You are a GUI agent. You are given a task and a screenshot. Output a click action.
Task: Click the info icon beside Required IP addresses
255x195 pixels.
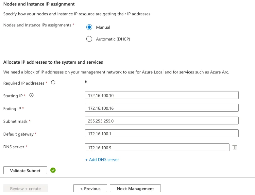coord(53,83)
